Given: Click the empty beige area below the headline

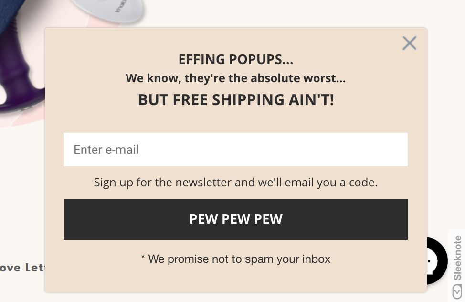Looking at the screenshot, I should click(236, 120).
